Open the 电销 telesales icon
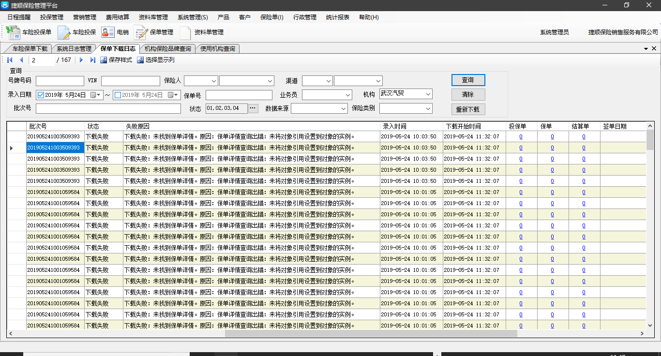Image resolution: width=661 pixels, height=356 pixels. [107, 32]
